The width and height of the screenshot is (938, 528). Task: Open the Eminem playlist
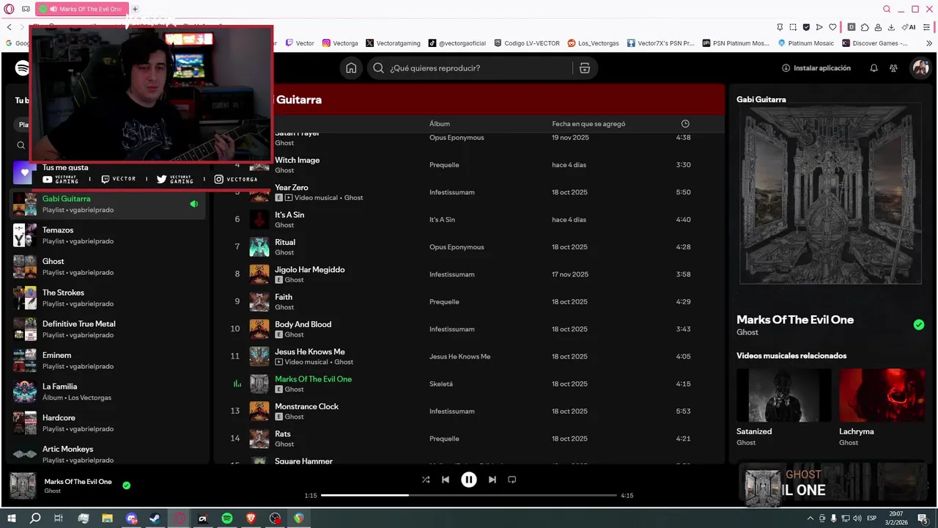click(x=108, y=361)
